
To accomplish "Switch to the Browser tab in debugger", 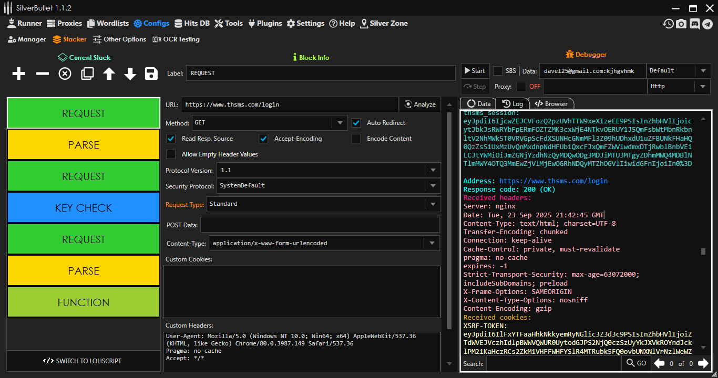I will click(x=551, y=104).
